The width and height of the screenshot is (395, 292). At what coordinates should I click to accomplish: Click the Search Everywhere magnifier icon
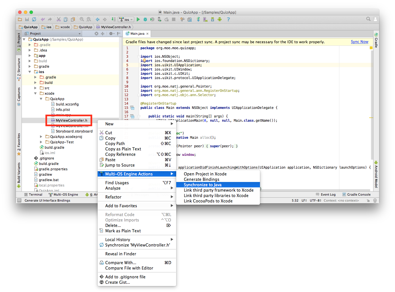pos(368,19)
